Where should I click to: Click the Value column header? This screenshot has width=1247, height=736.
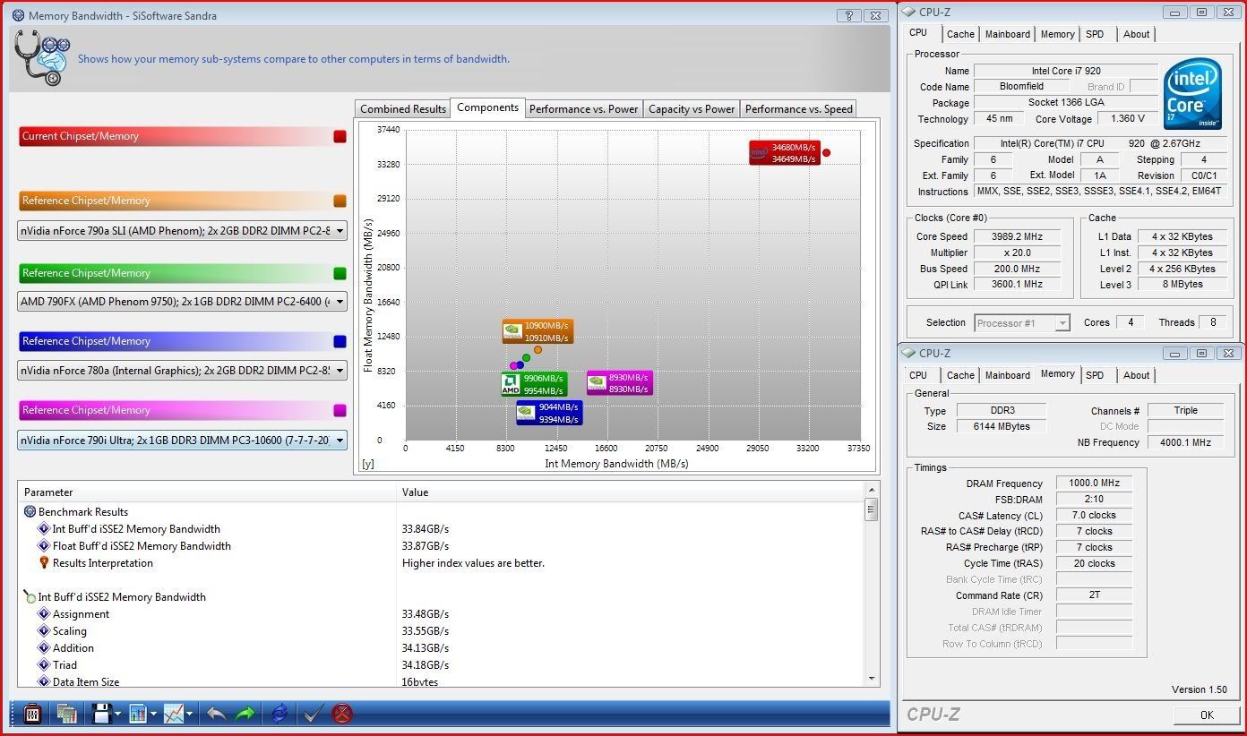point(630,492)
